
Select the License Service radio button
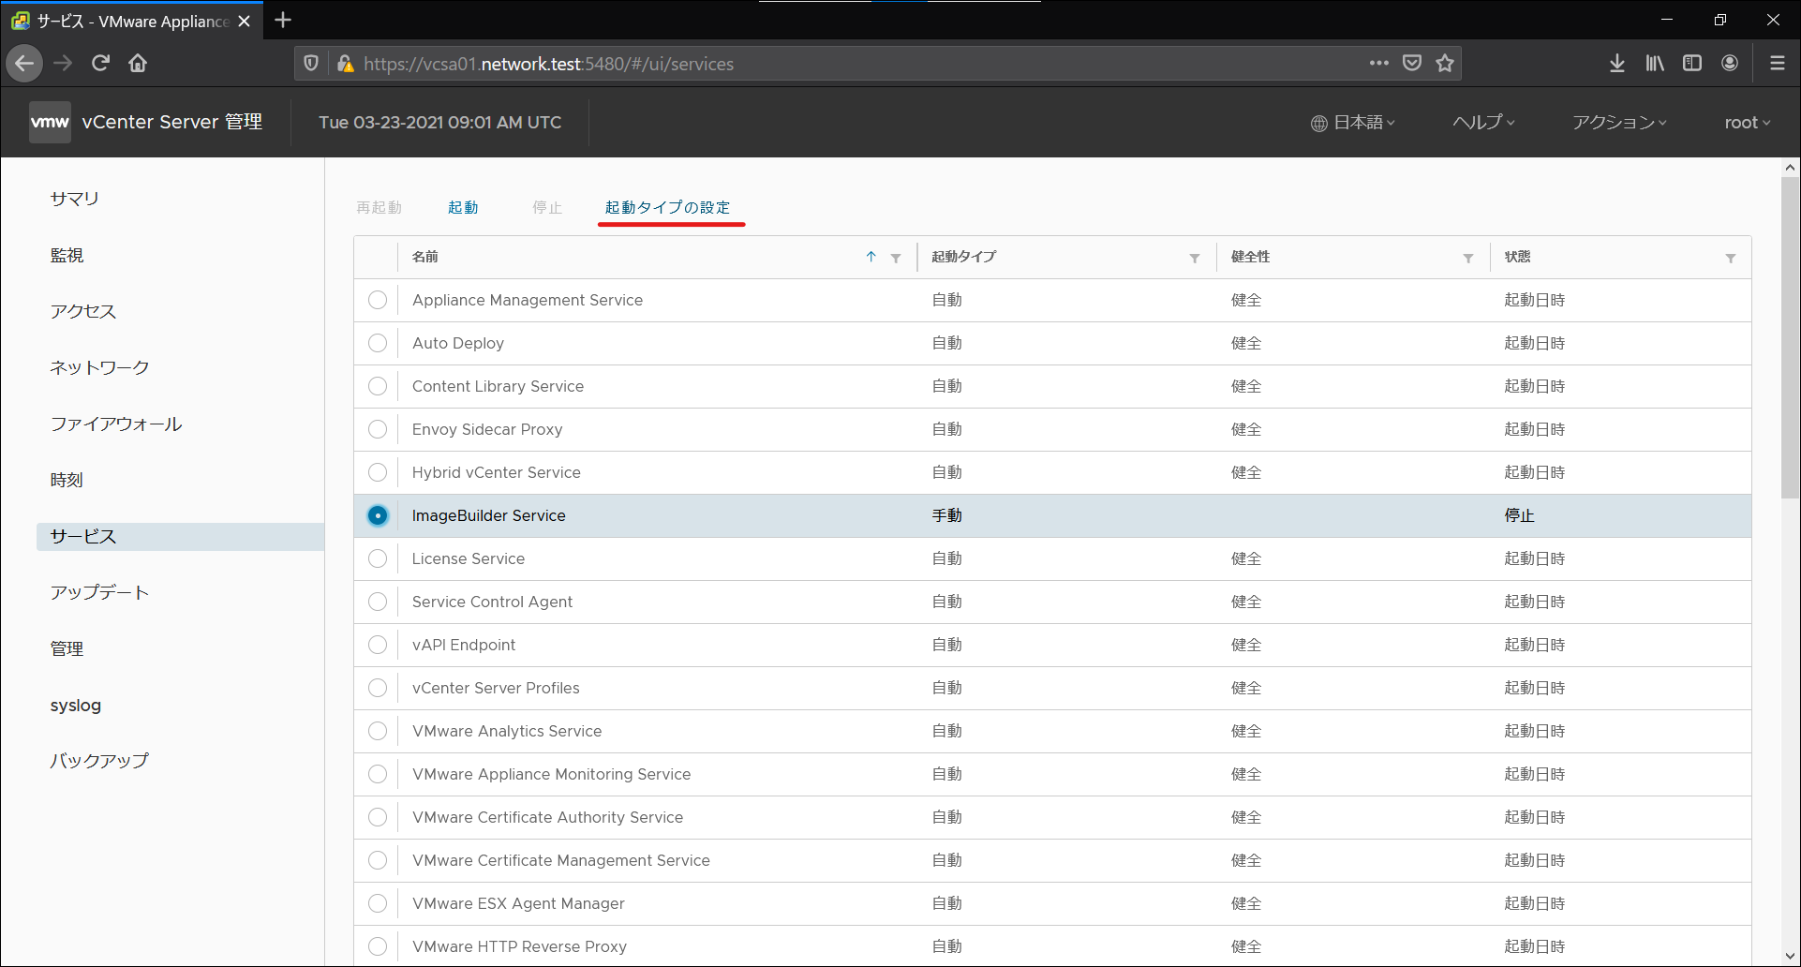coord(378,558)
